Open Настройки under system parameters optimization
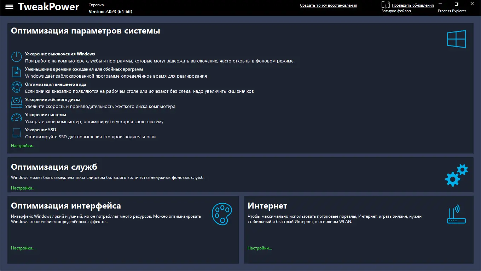Viewport: 481px width, 271px height. point(23,146)
